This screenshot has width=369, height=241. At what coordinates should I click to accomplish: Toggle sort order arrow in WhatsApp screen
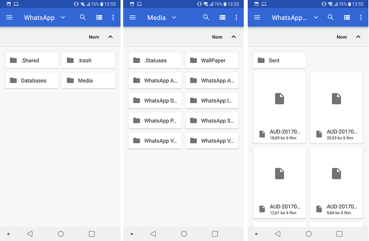pyautogui.click(x=110, y=37)
